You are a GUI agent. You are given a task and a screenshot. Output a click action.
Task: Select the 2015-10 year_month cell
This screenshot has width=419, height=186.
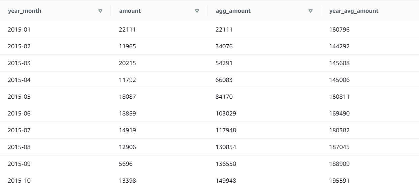[19, 181]
